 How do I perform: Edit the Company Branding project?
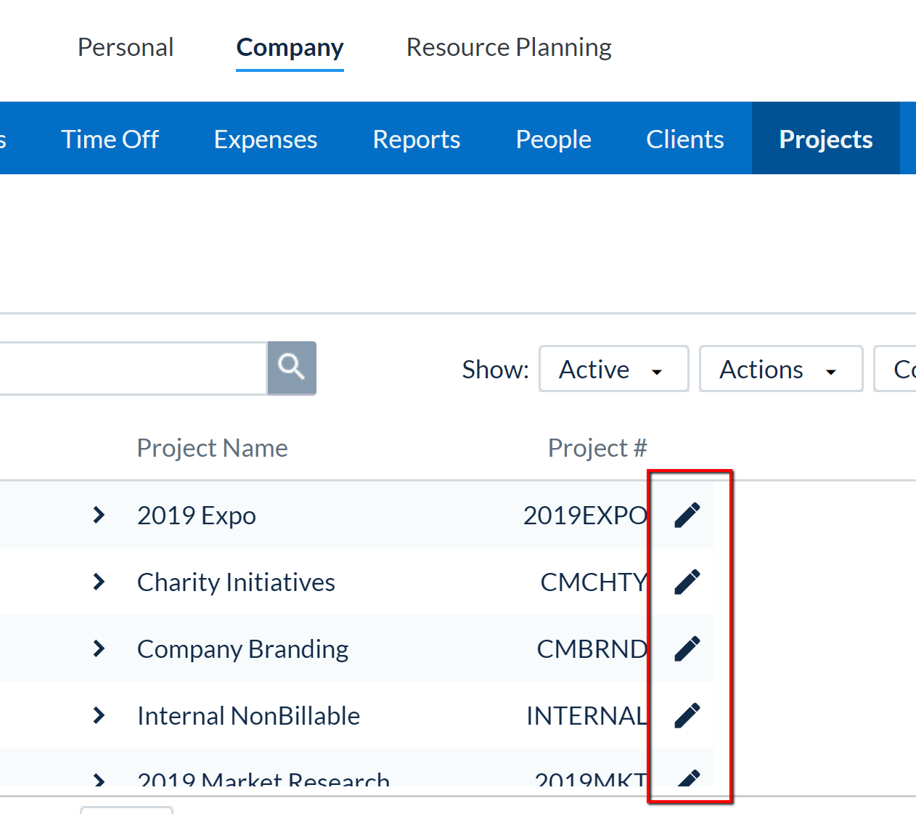tap(687, 648)
